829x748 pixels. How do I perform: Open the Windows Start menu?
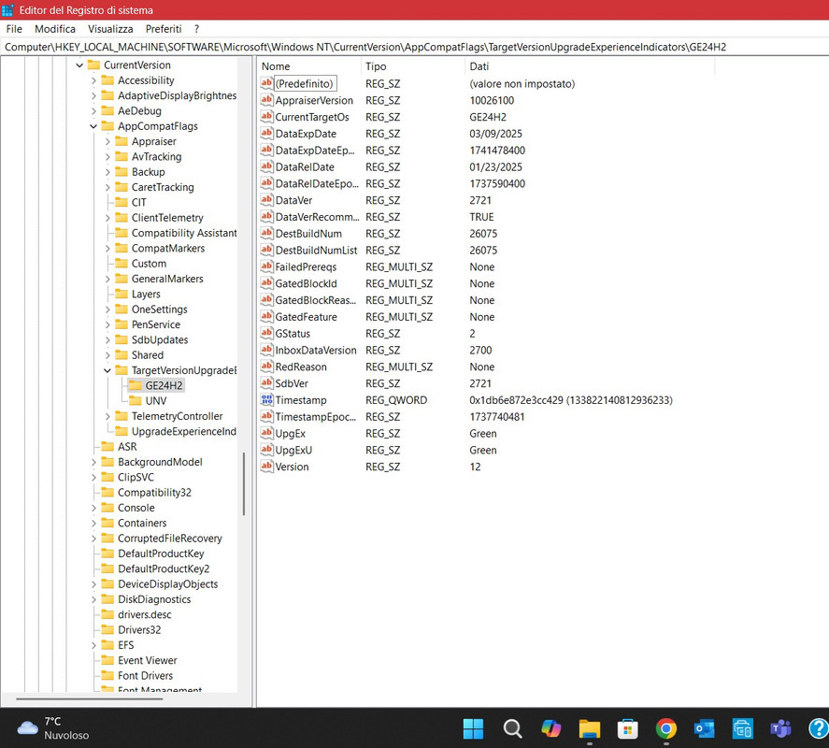coord(473,729)
